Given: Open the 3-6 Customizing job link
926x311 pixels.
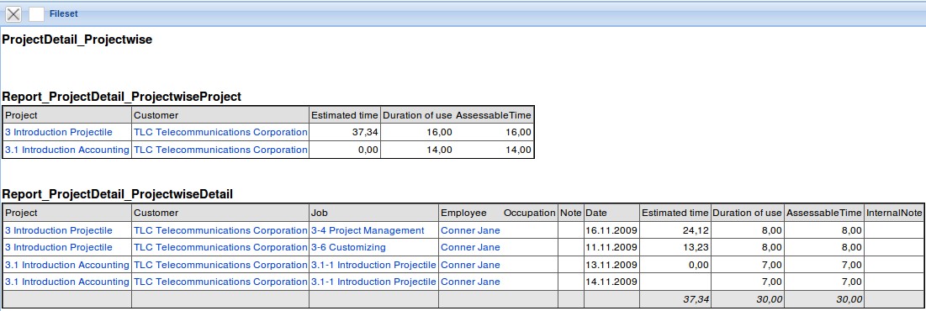Looking at the screenshot, I should (x=348, y=247).
